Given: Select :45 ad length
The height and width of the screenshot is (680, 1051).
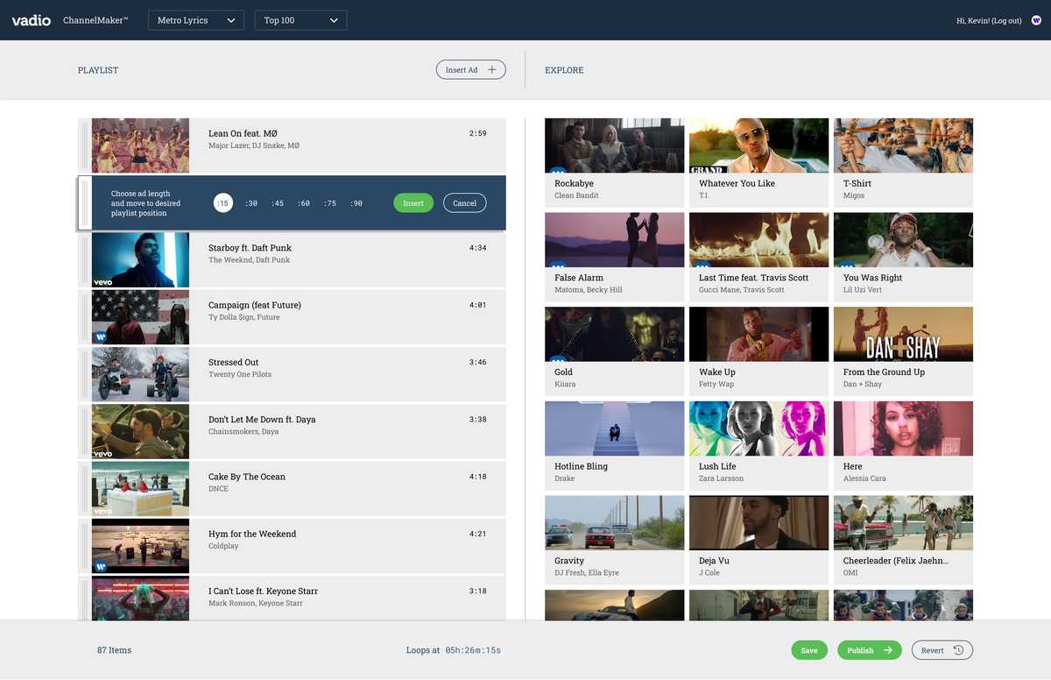Looking at the screenshot, I should click(x=278, y=203).
